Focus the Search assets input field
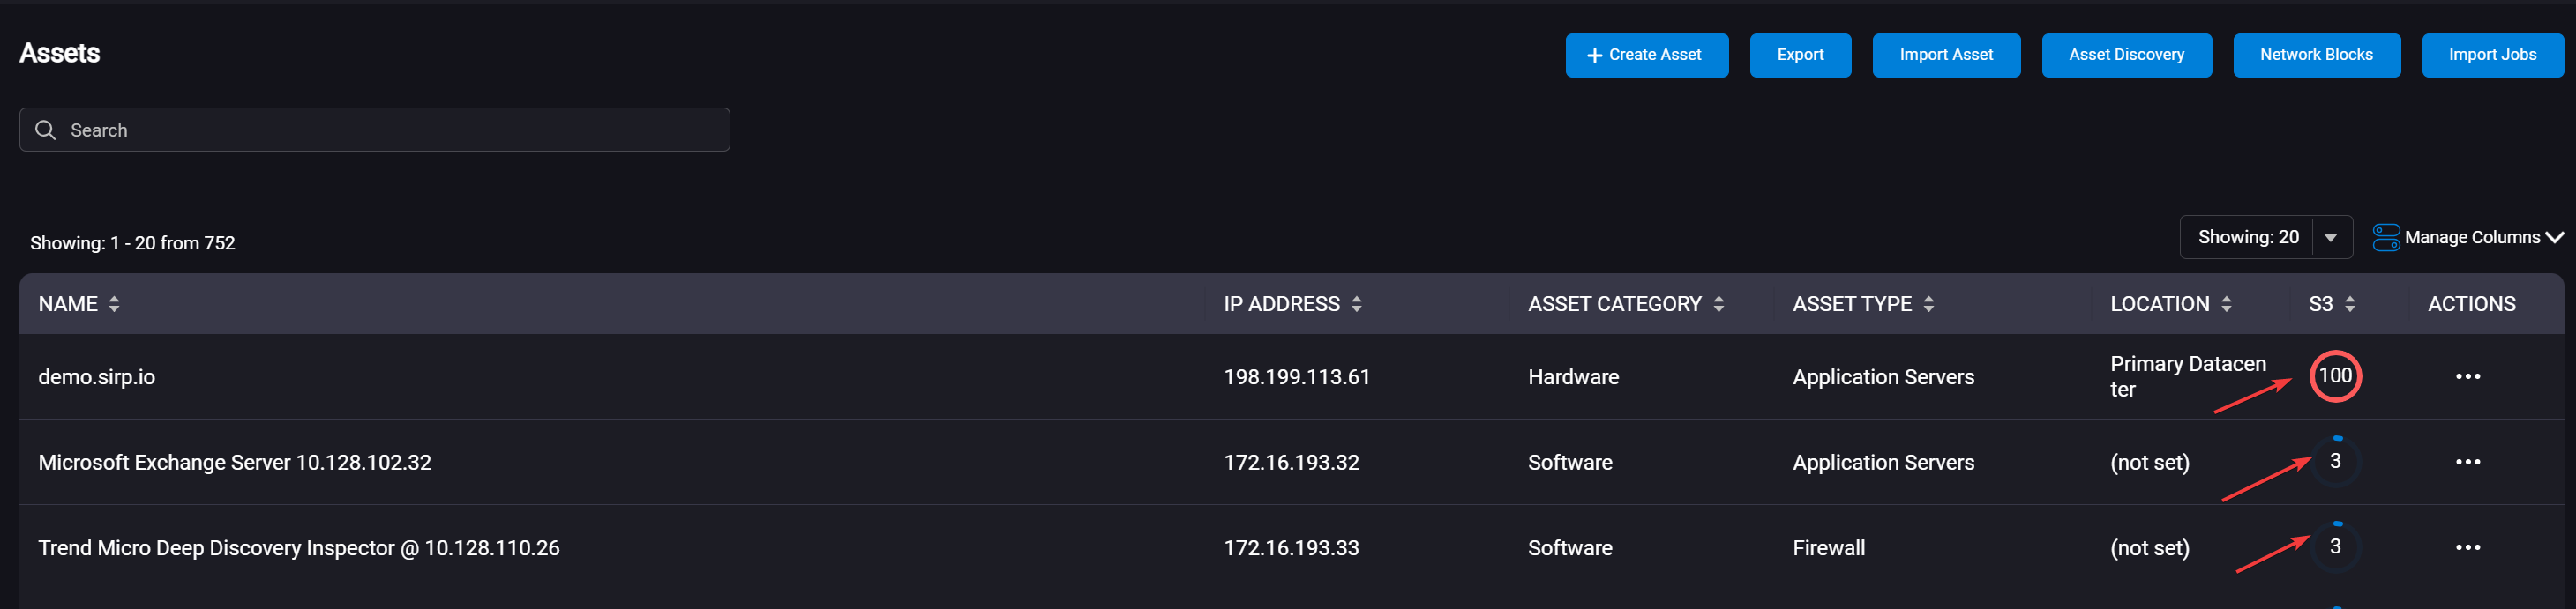The image size is (2576, 609). pos(374,130)
